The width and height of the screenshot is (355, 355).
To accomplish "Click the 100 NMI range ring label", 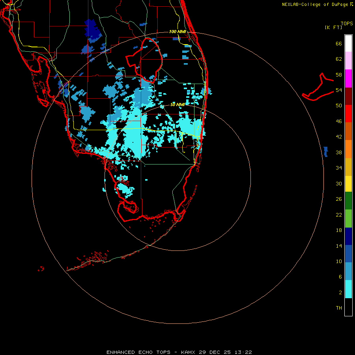I will tap(177, 32).
